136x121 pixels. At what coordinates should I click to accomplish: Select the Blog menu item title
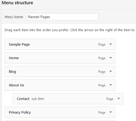(12, 72)
